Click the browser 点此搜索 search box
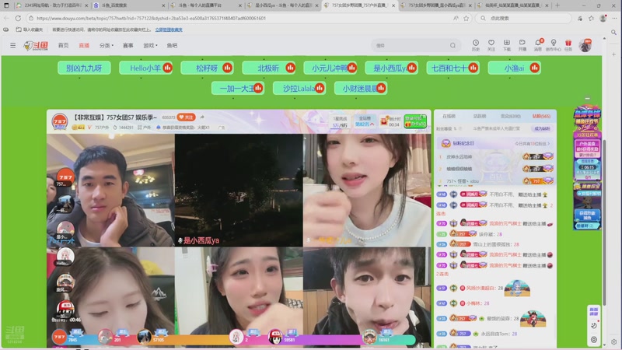The image size is (622, 350). tap(523, 18)
